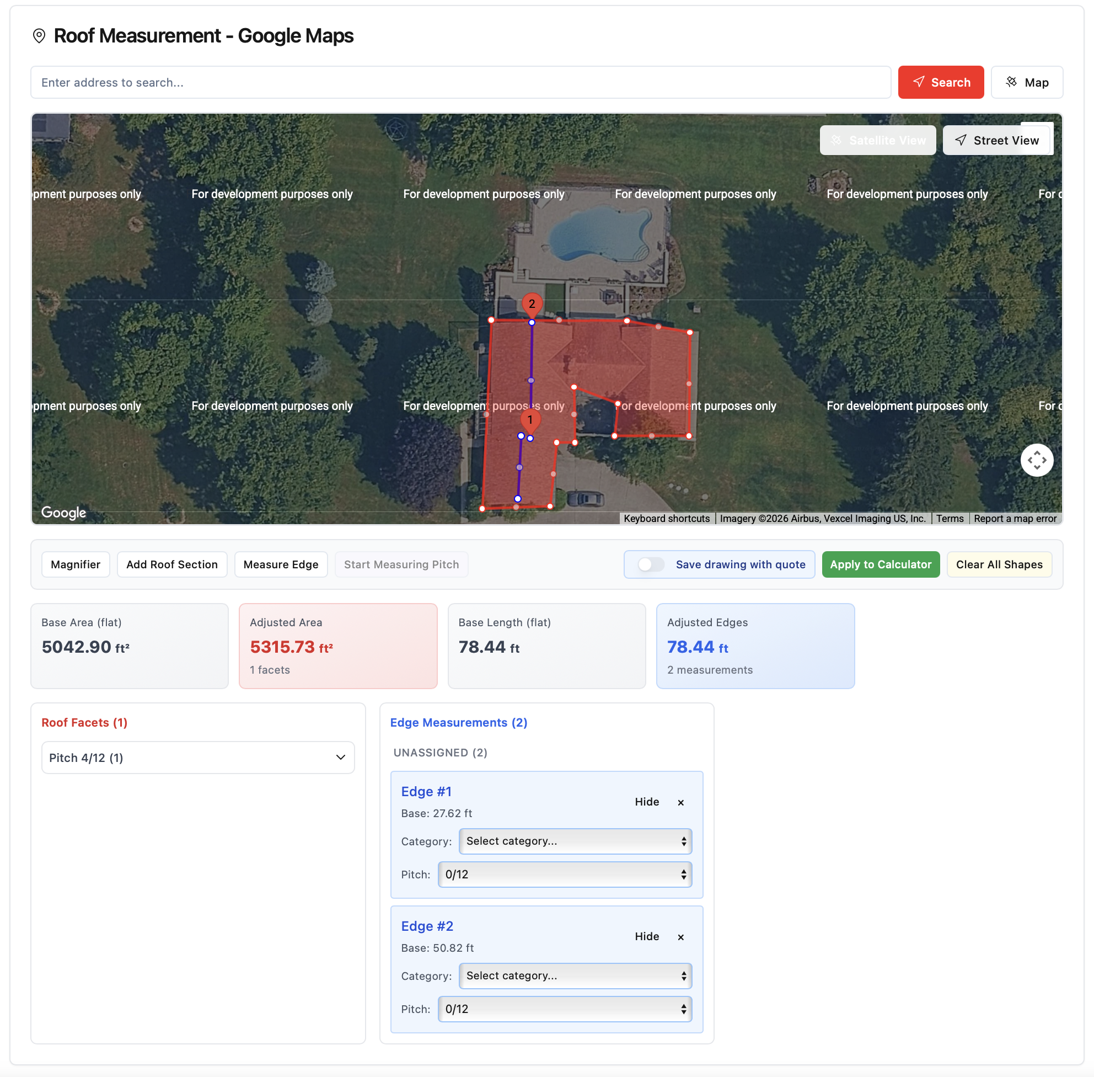Image resolution: width=1094 pixels, height=1077 pixels.
Task: Choose Add Roof Section tool
Action: tap(172, 564)
